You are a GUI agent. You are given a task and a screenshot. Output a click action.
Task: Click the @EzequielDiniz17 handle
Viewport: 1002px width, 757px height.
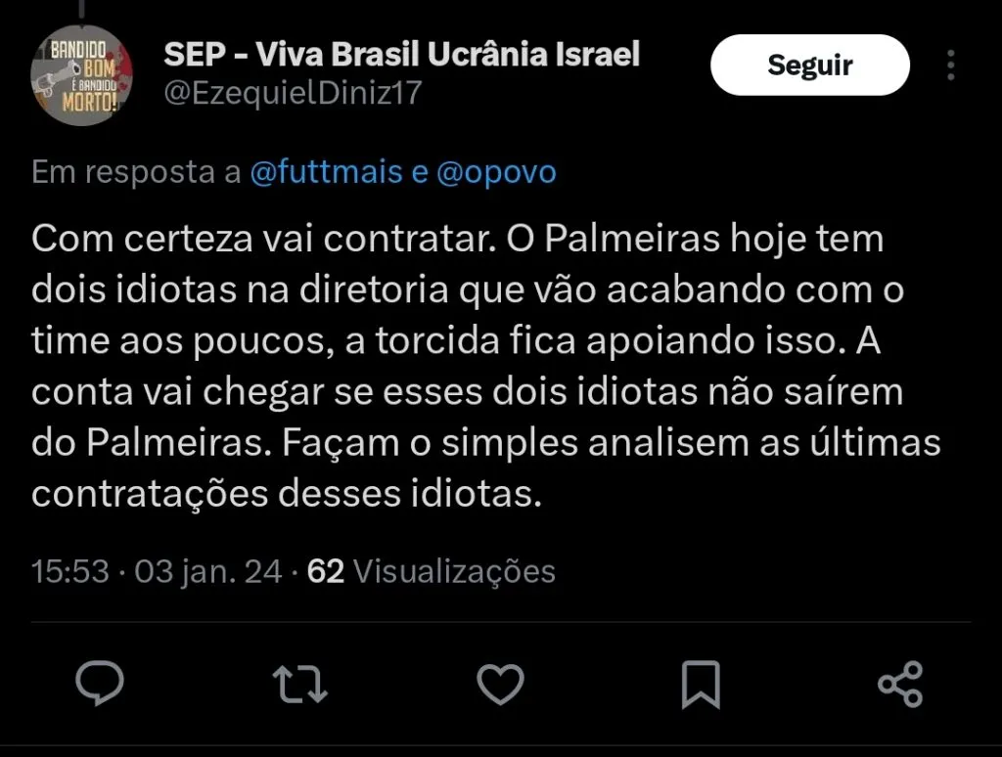pos(293,94)
